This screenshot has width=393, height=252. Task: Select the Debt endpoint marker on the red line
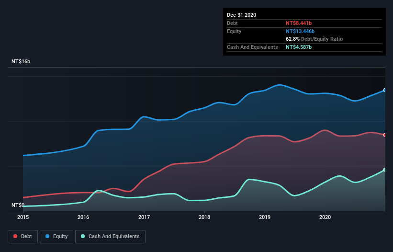pyautogui.click(x=385, y=135)
